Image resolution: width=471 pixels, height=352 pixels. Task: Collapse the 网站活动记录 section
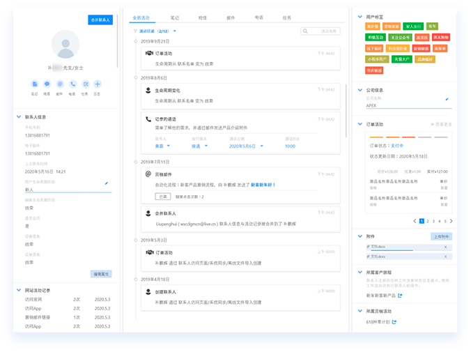[x=19, y=290]
